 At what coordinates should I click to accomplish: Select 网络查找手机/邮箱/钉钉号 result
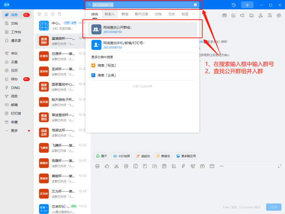pyautogui.click(x=142, y=45)
